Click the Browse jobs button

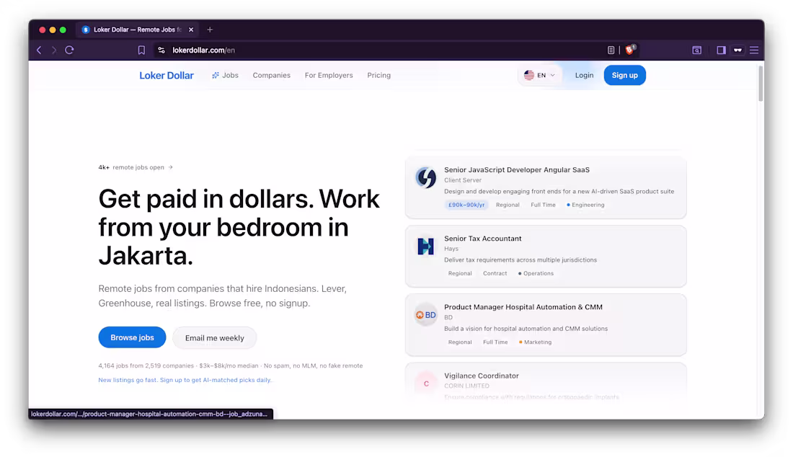132,337
